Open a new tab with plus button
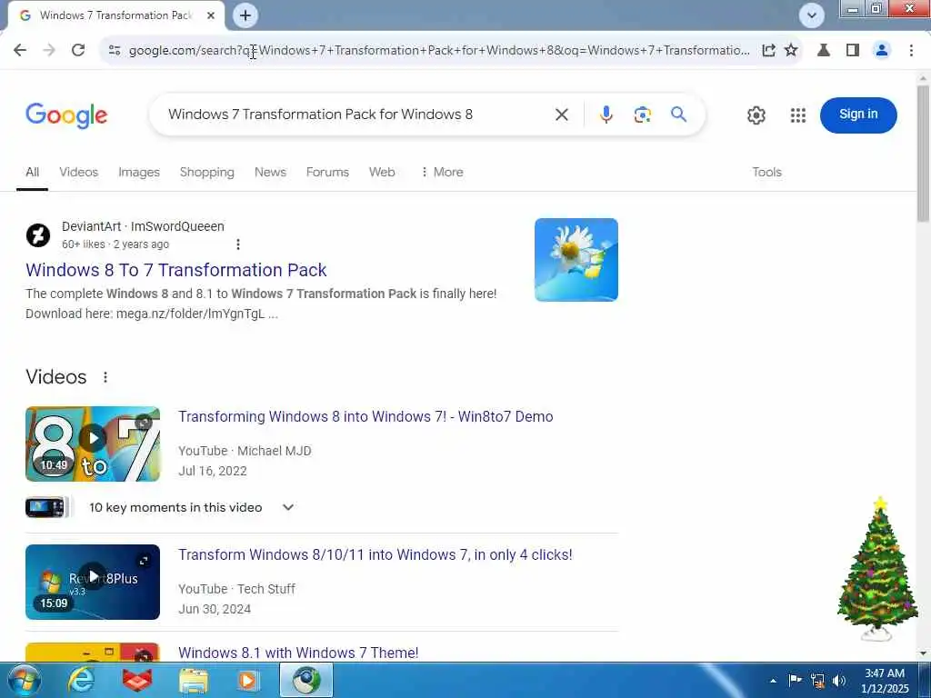Screen dimensions: 931x698 pos(245,15)
